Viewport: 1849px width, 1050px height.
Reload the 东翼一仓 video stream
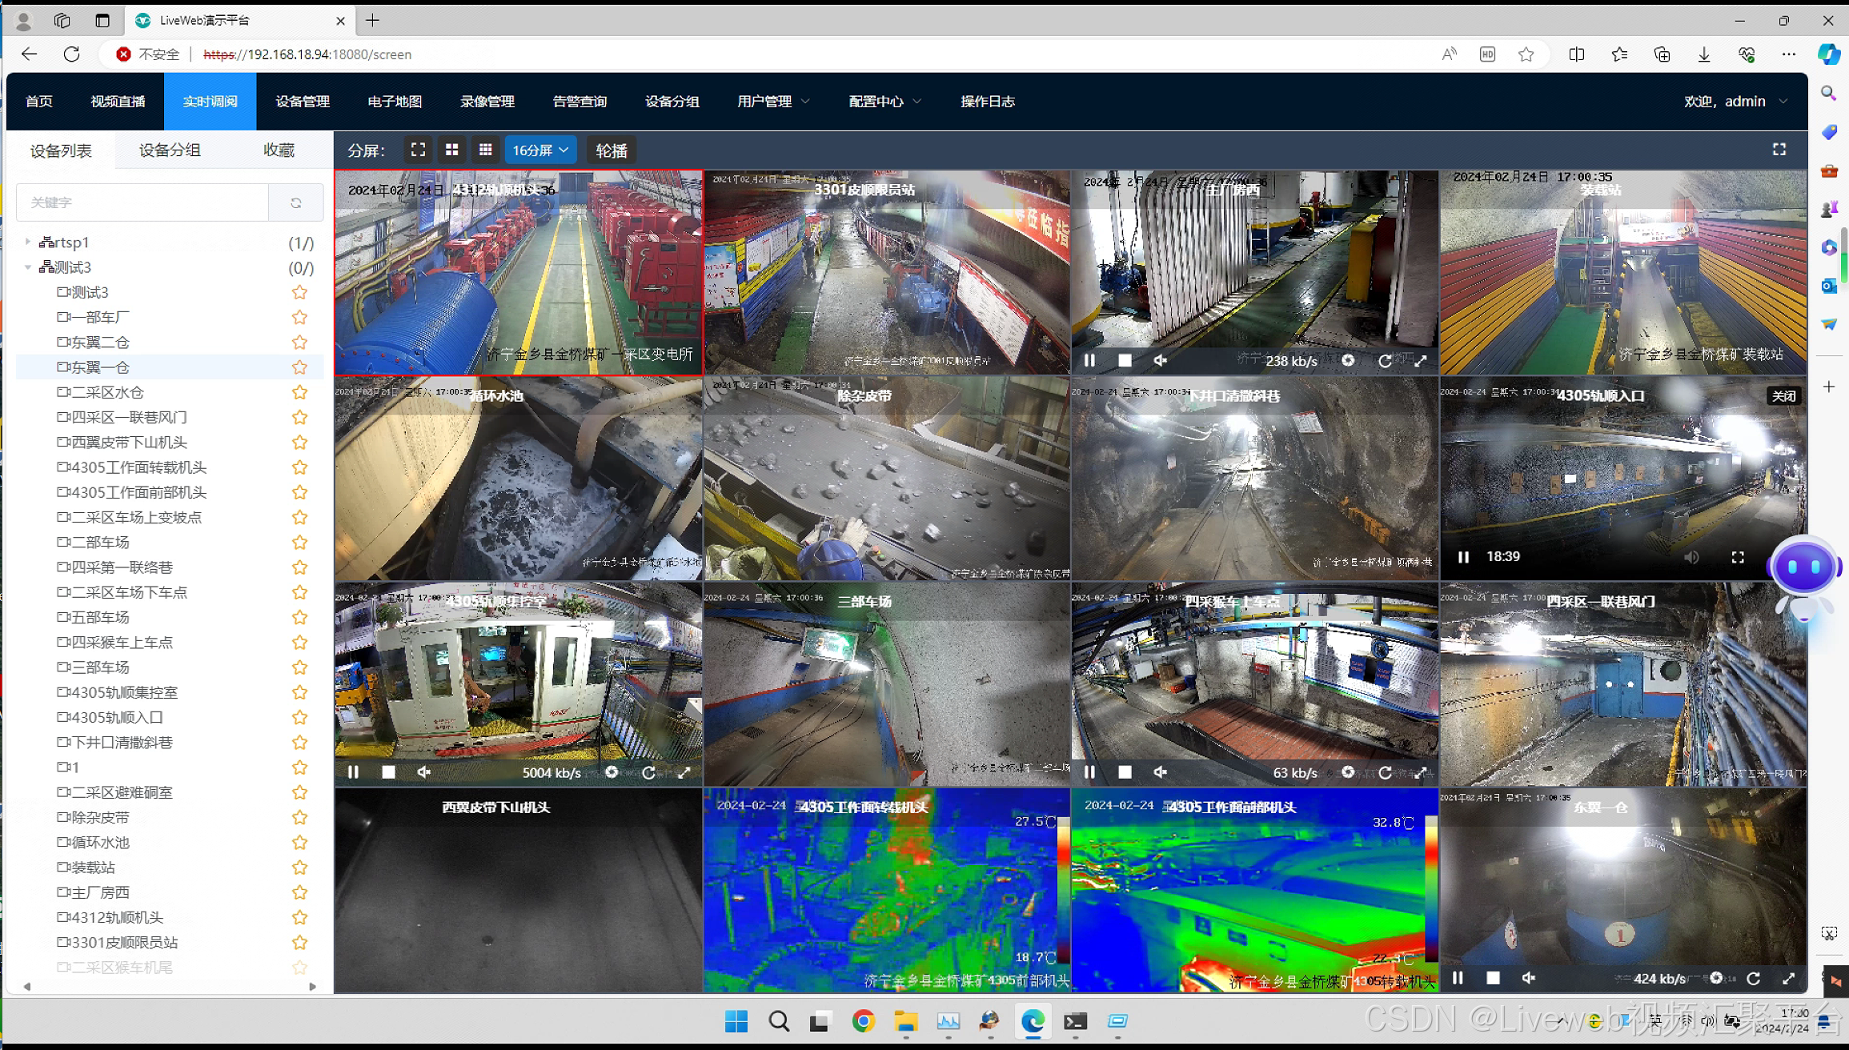tap(1753, 977)
